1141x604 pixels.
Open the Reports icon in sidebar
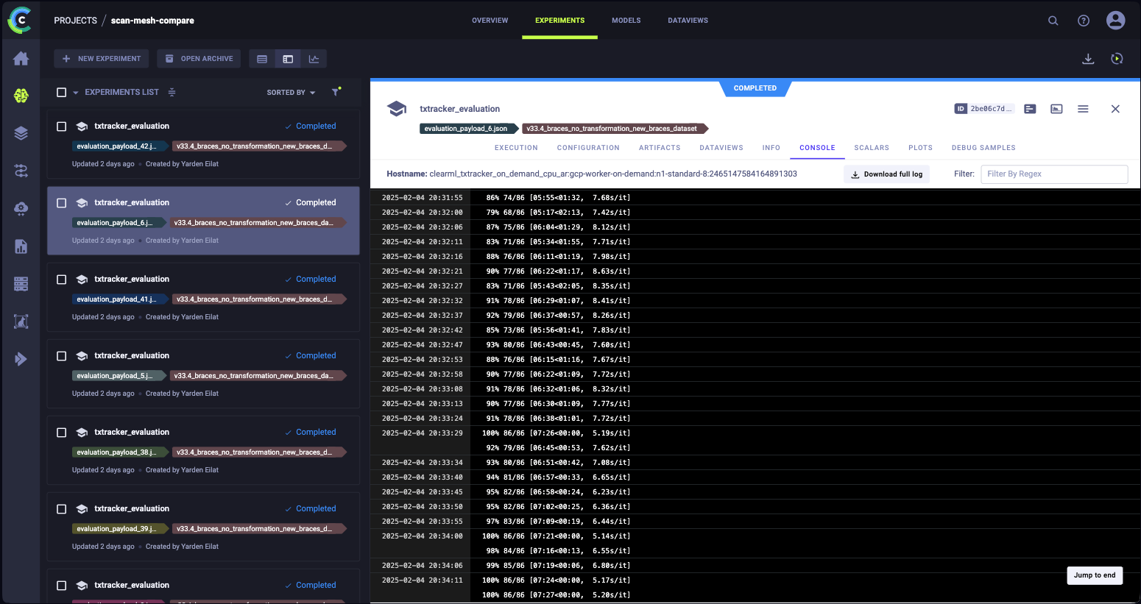coord(21,246)
